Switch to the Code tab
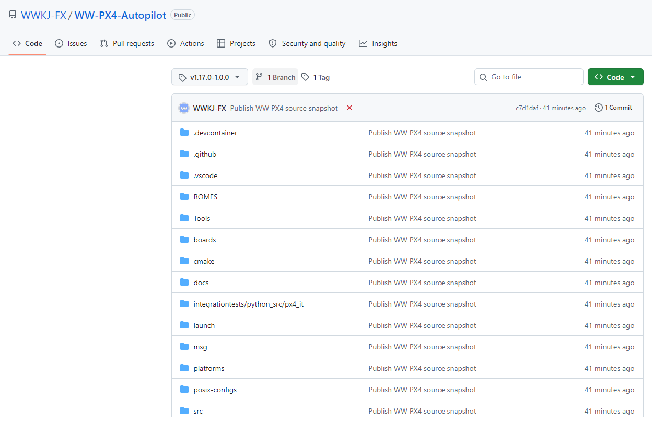Image resolution: width=652 pixels, height=423 pixels. (27, 43)
